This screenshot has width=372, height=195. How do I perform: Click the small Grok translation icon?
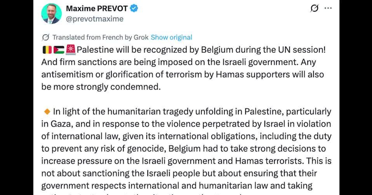click(45, 37)
